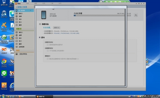The height and width of the screenshot is (98, 160).
Task: Open Photos icon under connected device GT-I9300
Action: point(17,19)
